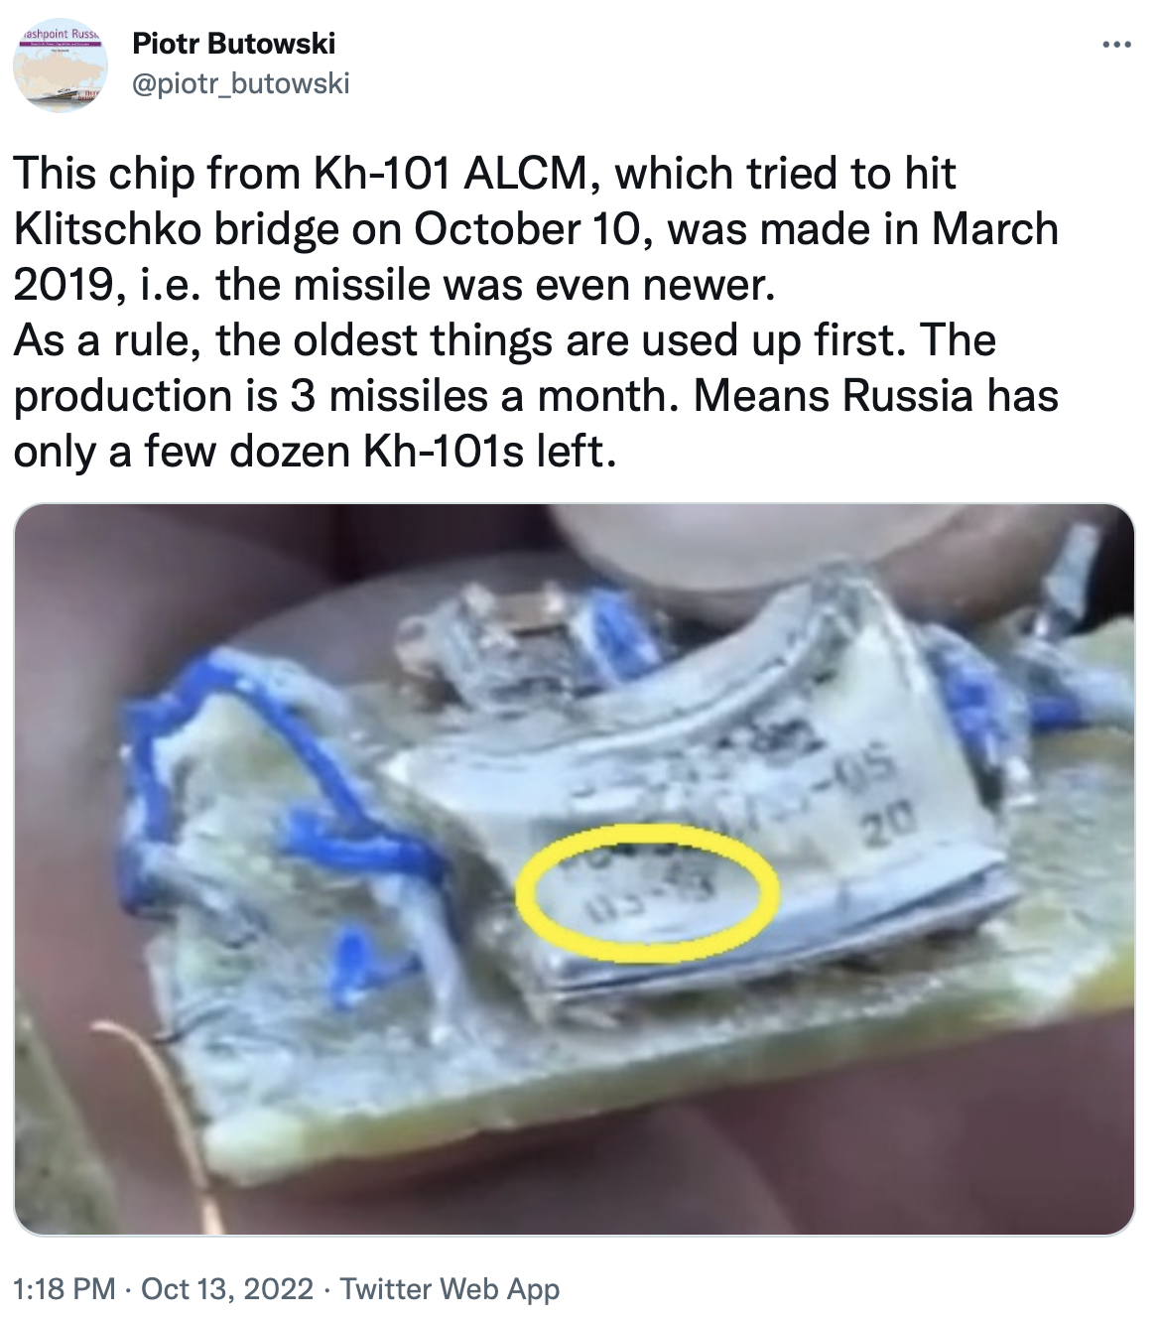Click the 1:18 PM timestamp
Image resolution: width=1159 pixels, height=1320 pixels.
coord(64,1288)
